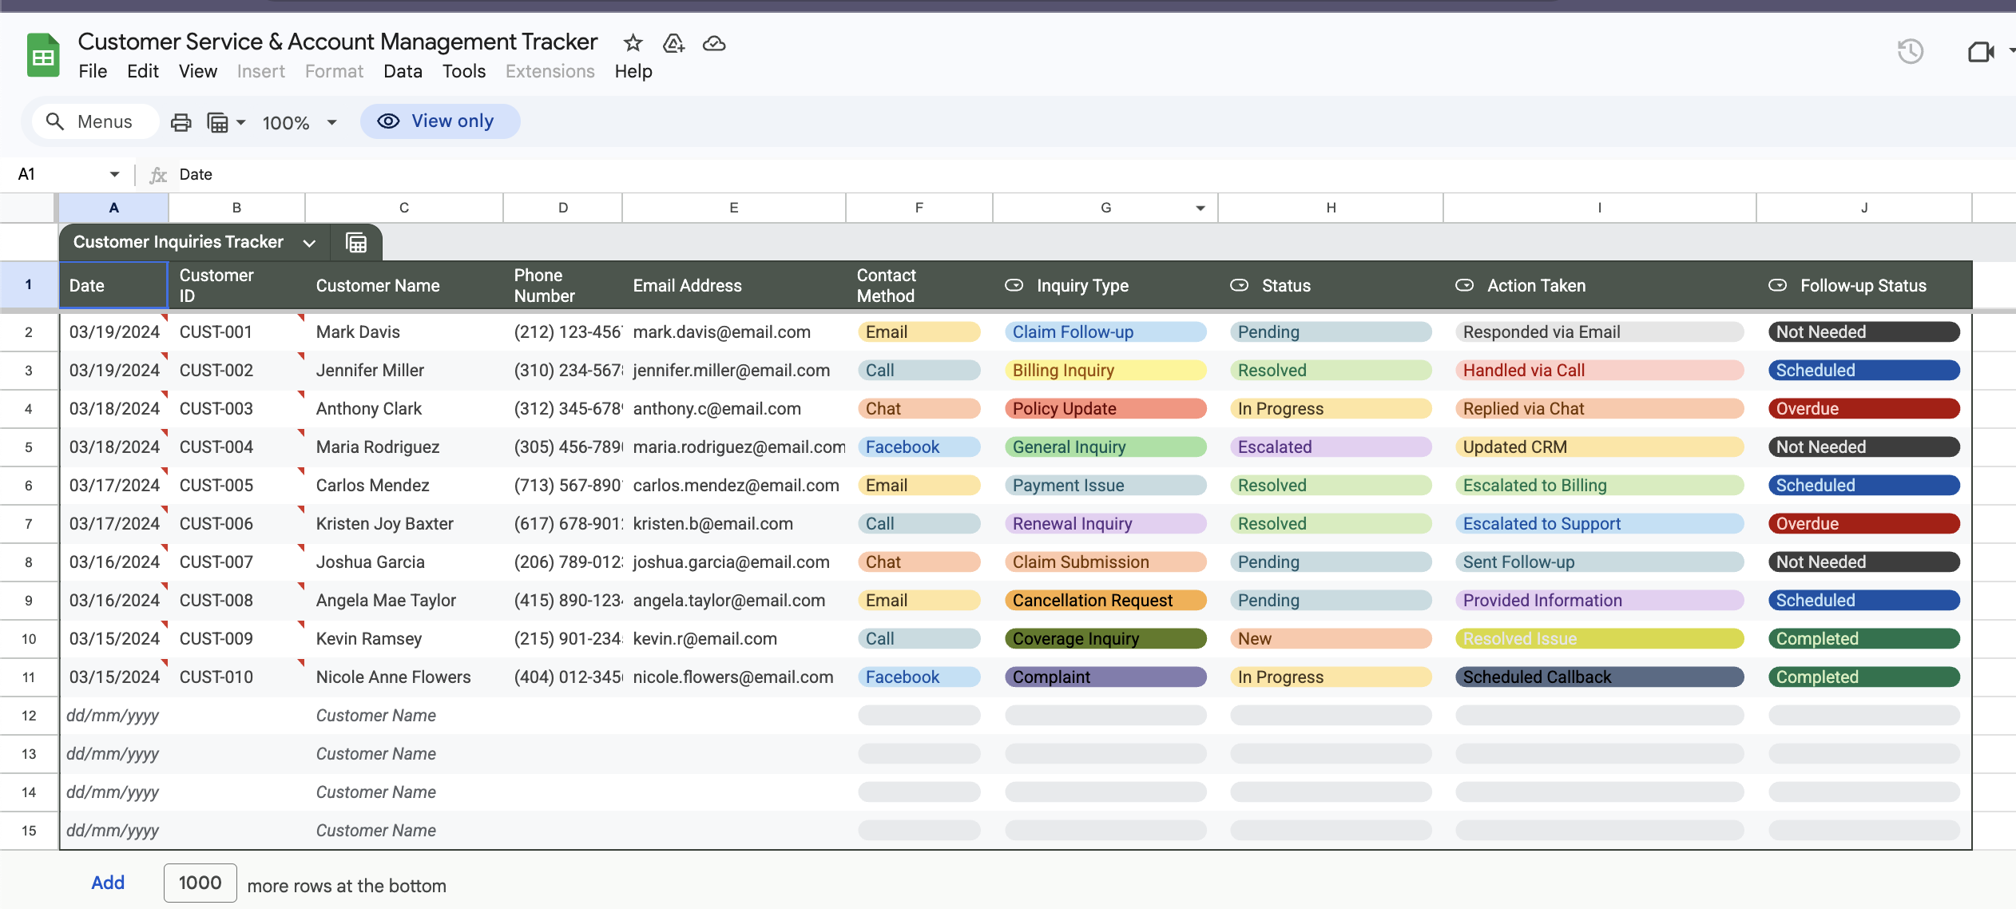Open version history clock icon
The image size is (2016, 909).
point(1911,52)
